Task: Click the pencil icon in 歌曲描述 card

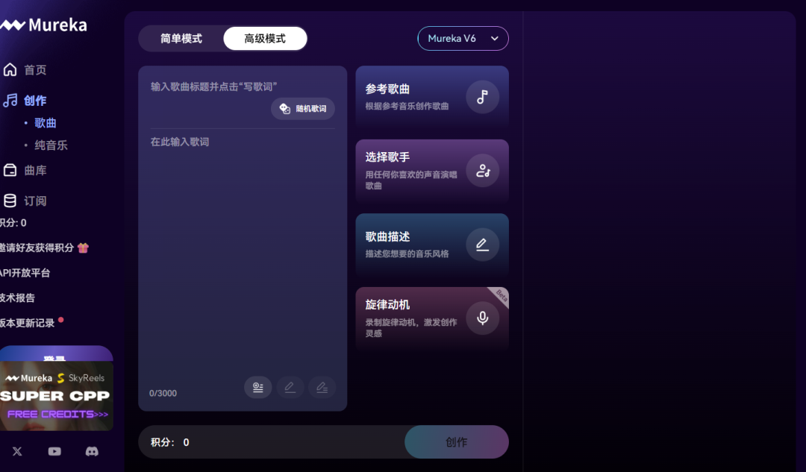Action: [482, 245]
